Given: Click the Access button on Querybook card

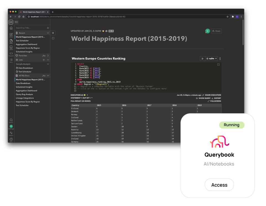Looking at the screenshot, I should [x=219, y=185].
